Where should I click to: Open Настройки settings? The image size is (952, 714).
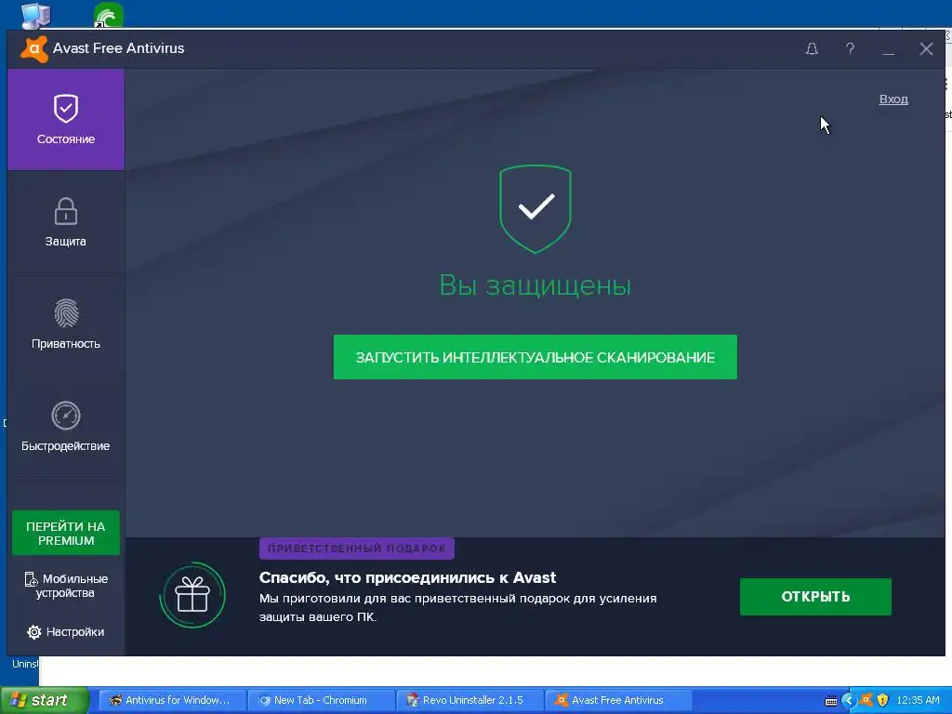point(66,632)
